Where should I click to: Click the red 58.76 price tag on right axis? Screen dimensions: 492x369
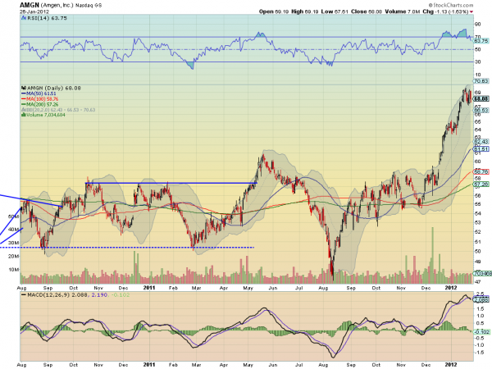point(481,172)
